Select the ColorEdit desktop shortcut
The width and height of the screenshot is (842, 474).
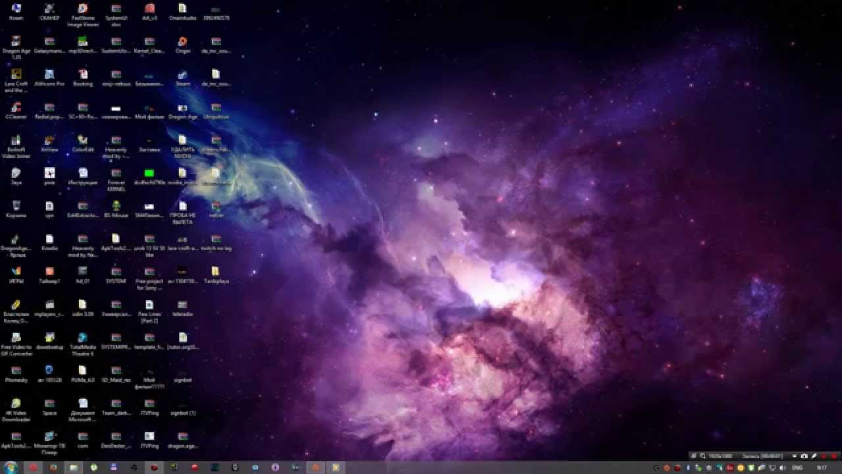83,143
